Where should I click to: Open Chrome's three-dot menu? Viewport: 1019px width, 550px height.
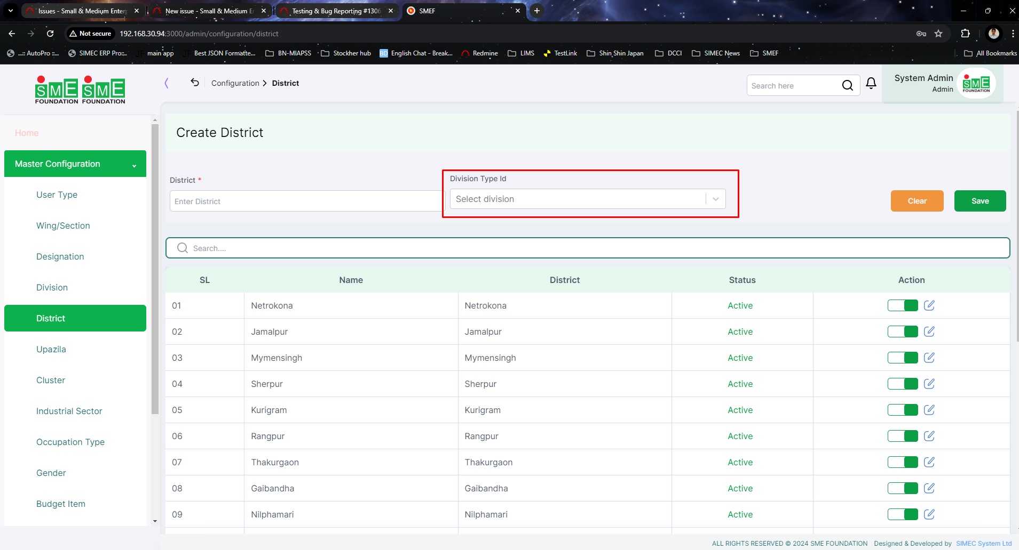[x=1013, y=34]
